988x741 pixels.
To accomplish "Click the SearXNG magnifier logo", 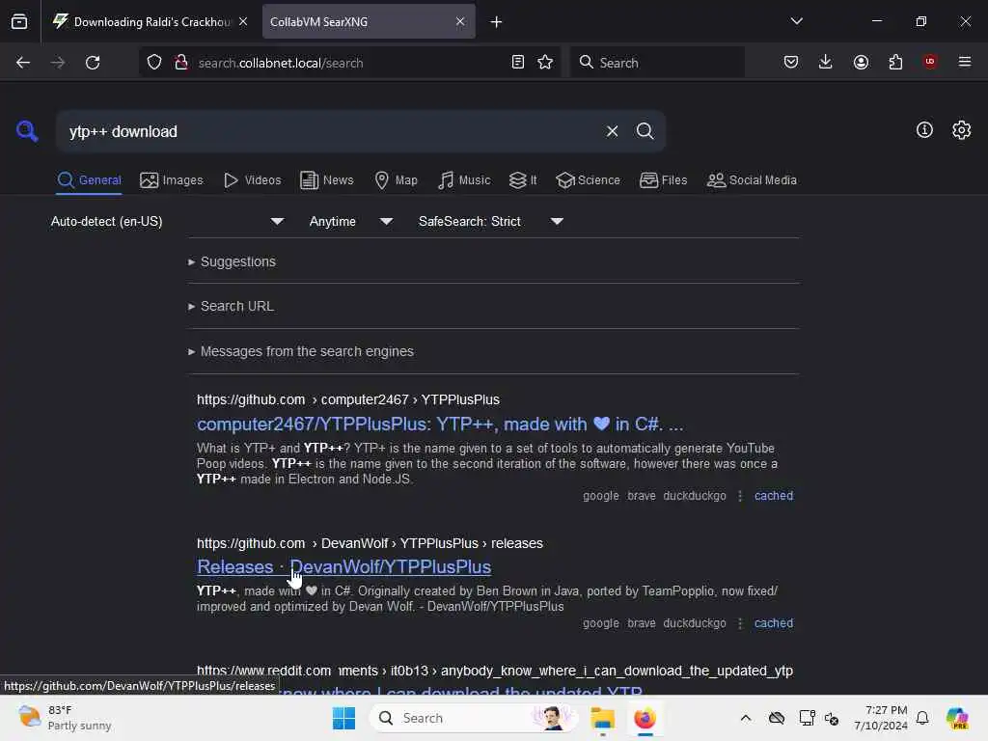I will pos(27,131).
